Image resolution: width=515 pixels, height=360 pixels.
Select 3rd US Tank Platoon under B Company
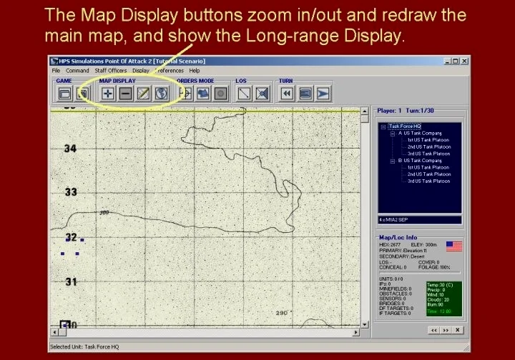[428, 181]
